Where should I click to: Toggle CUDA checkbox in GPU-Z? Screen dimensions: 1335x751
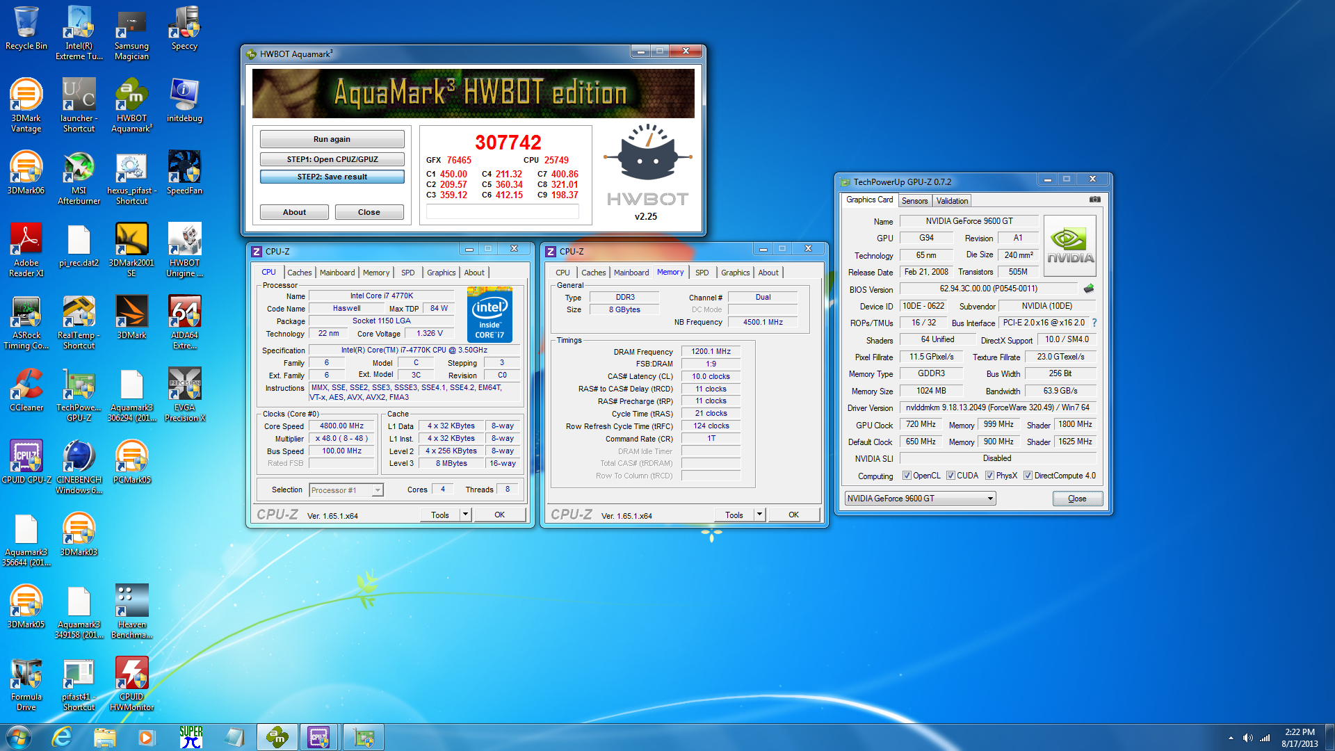(x=950, y=476)
